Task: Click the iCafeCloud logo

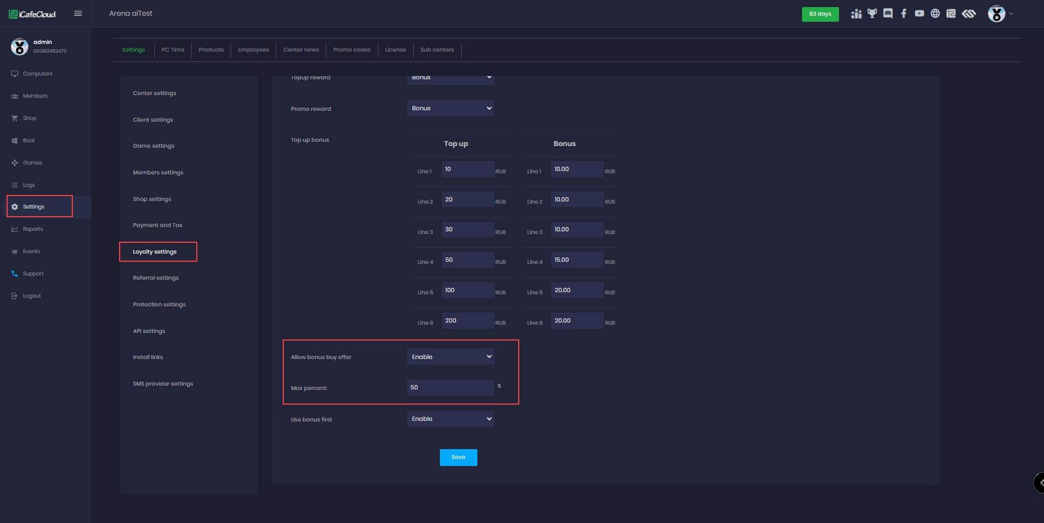Action: click(33, 14)
